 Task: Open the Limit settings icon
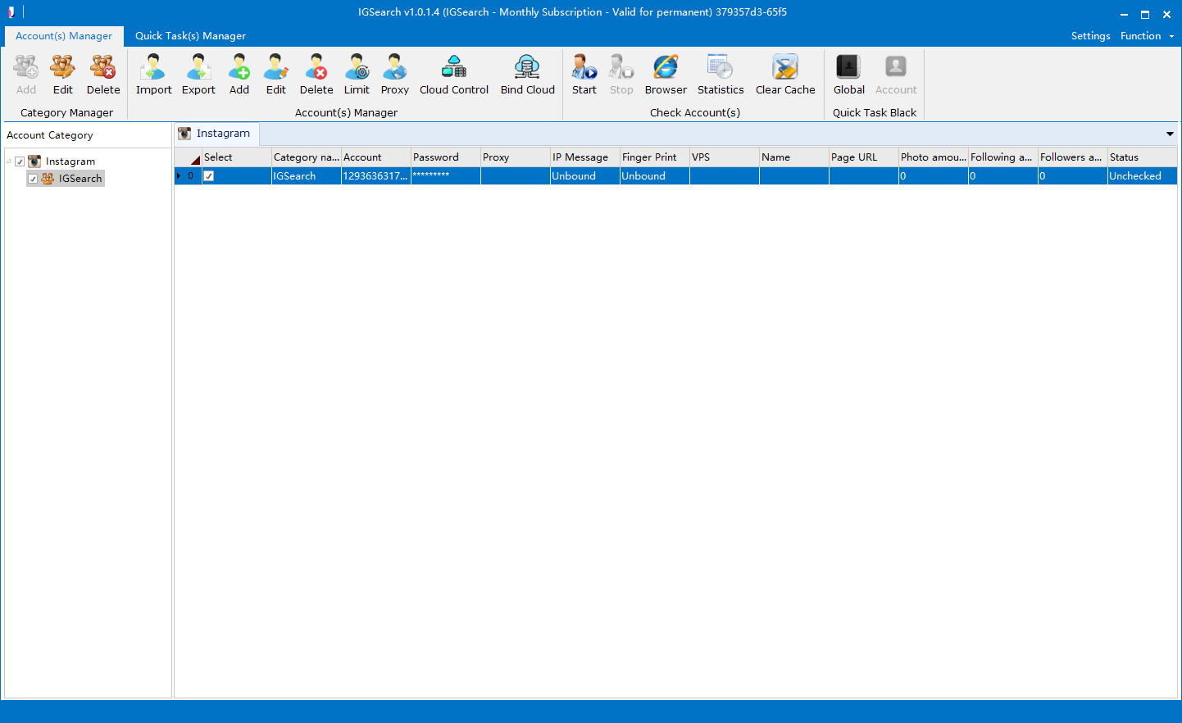[357, 67]
